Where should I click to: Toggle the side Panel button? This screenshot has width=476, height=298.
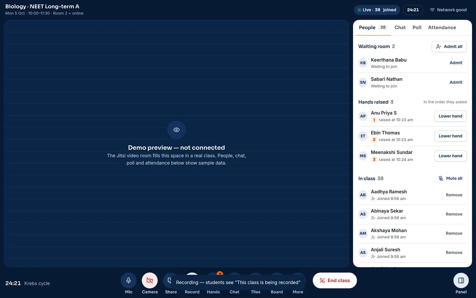click(461, 280)
